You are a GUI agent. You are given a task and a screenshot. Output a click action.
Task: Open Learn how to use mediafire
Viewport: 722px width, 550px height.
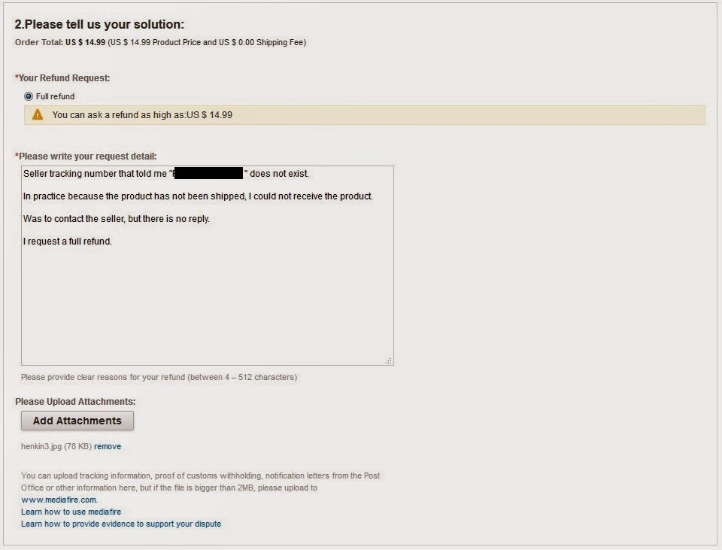71,512
